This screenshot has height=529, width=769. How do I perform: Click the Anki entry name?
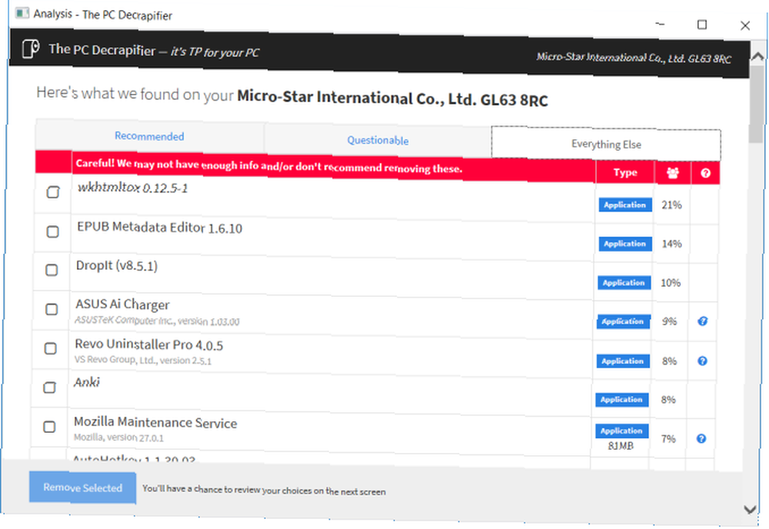[87, 382]
